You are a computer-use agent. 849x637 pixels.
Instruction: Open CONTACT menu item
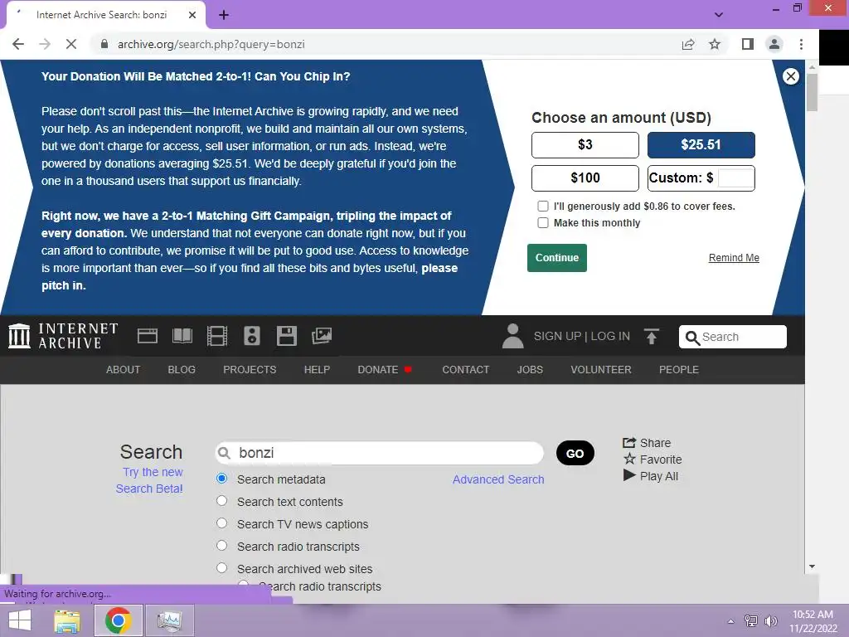tap(466, 369)
